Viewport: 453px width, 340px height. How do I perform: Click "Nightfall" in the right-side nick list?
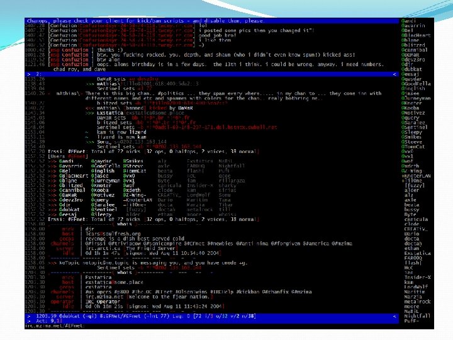[418, 316]
